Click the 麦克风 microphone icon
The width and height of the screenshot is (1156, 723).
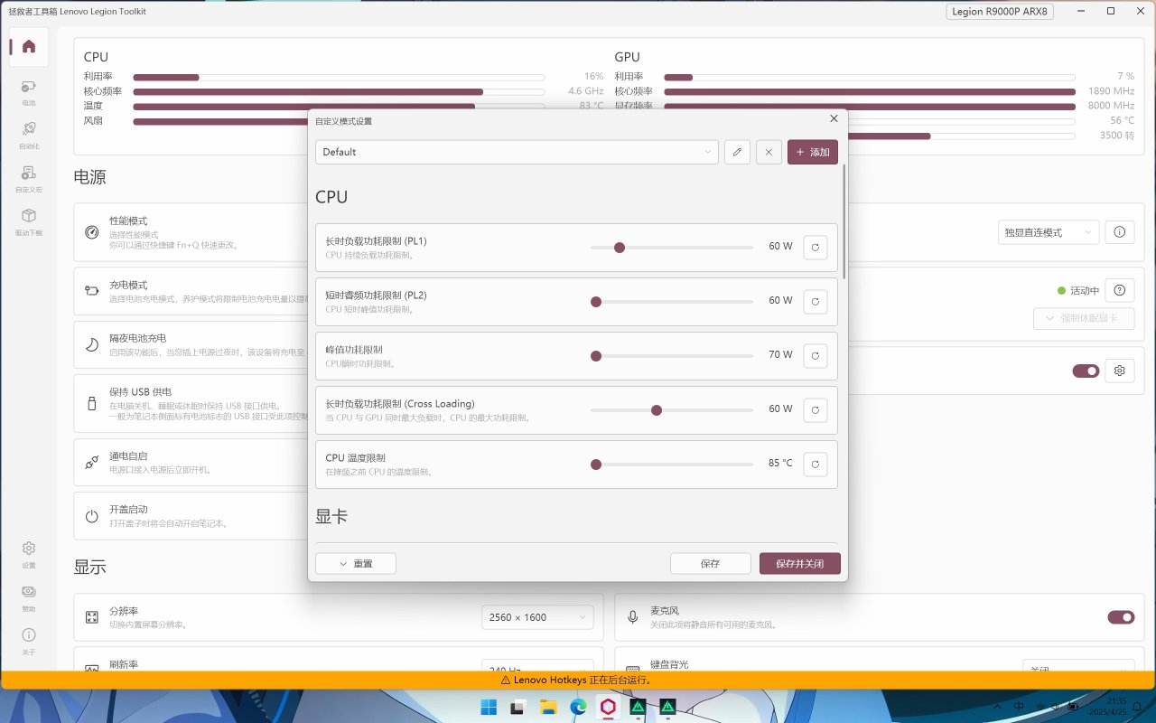pyautogui.click(x=633, y=617)
